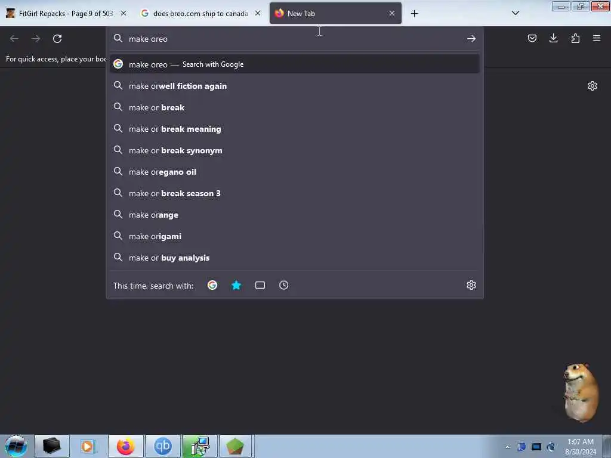This screenshot has width=611, height=458.
Task: Choose suggestion make orwell fiction again
Action: [294, 86]
